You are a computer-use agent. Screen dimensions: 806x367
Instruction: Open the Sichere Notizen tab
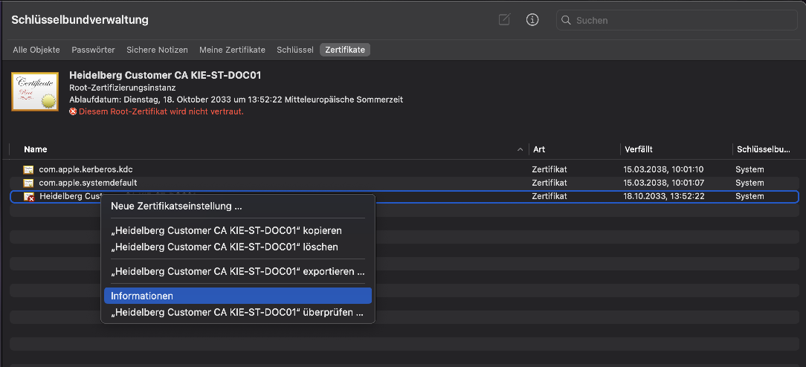coord(158,50)
